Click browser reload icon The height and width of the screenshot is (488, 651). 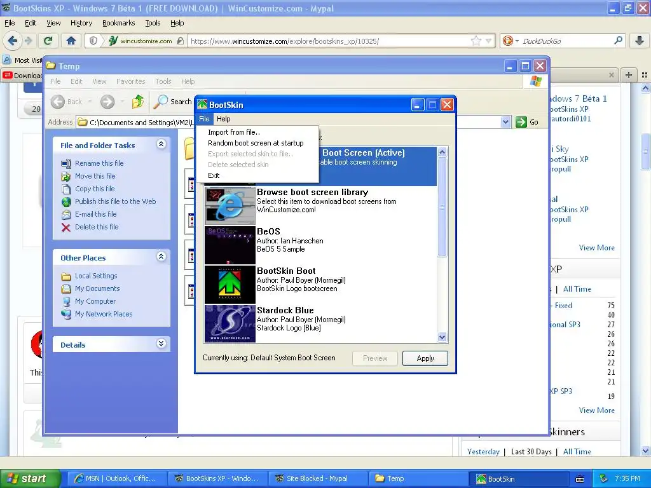pos(48,41)
